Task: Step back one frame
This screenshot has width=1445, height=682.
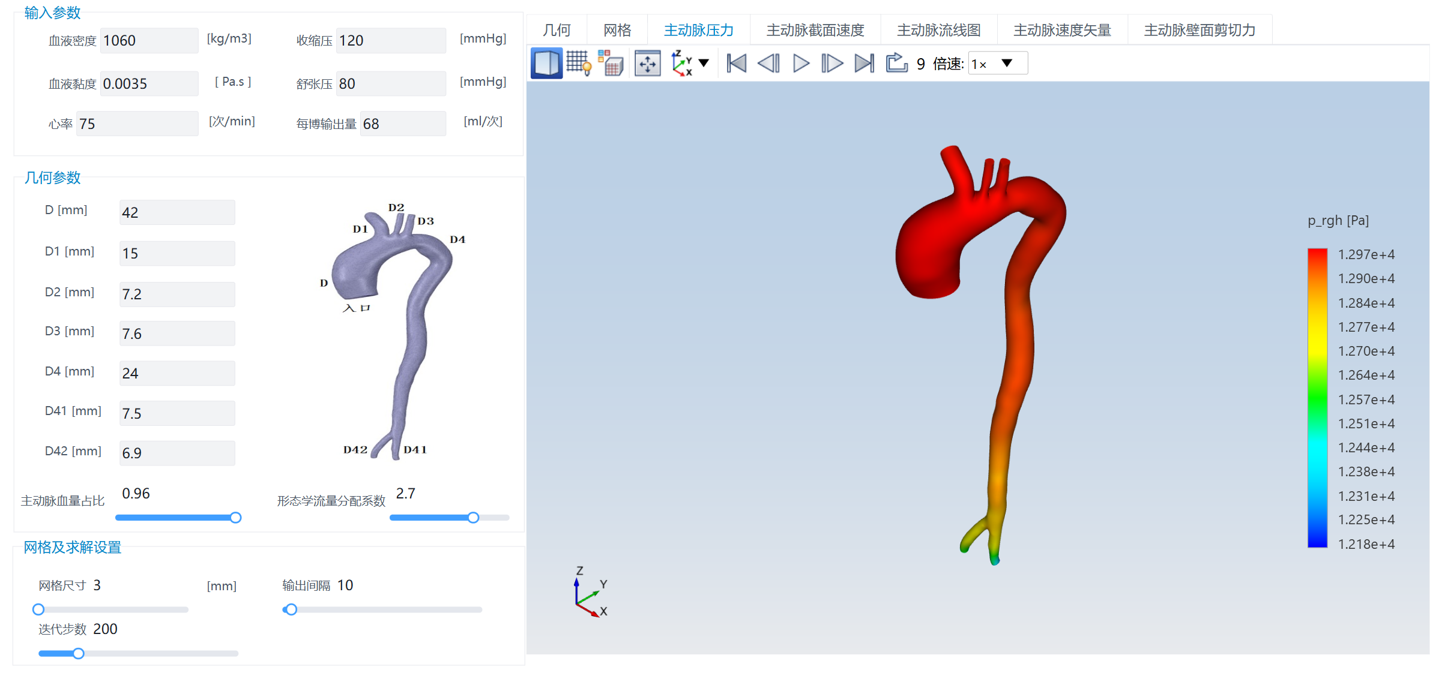Action: [x=768, y=63]
